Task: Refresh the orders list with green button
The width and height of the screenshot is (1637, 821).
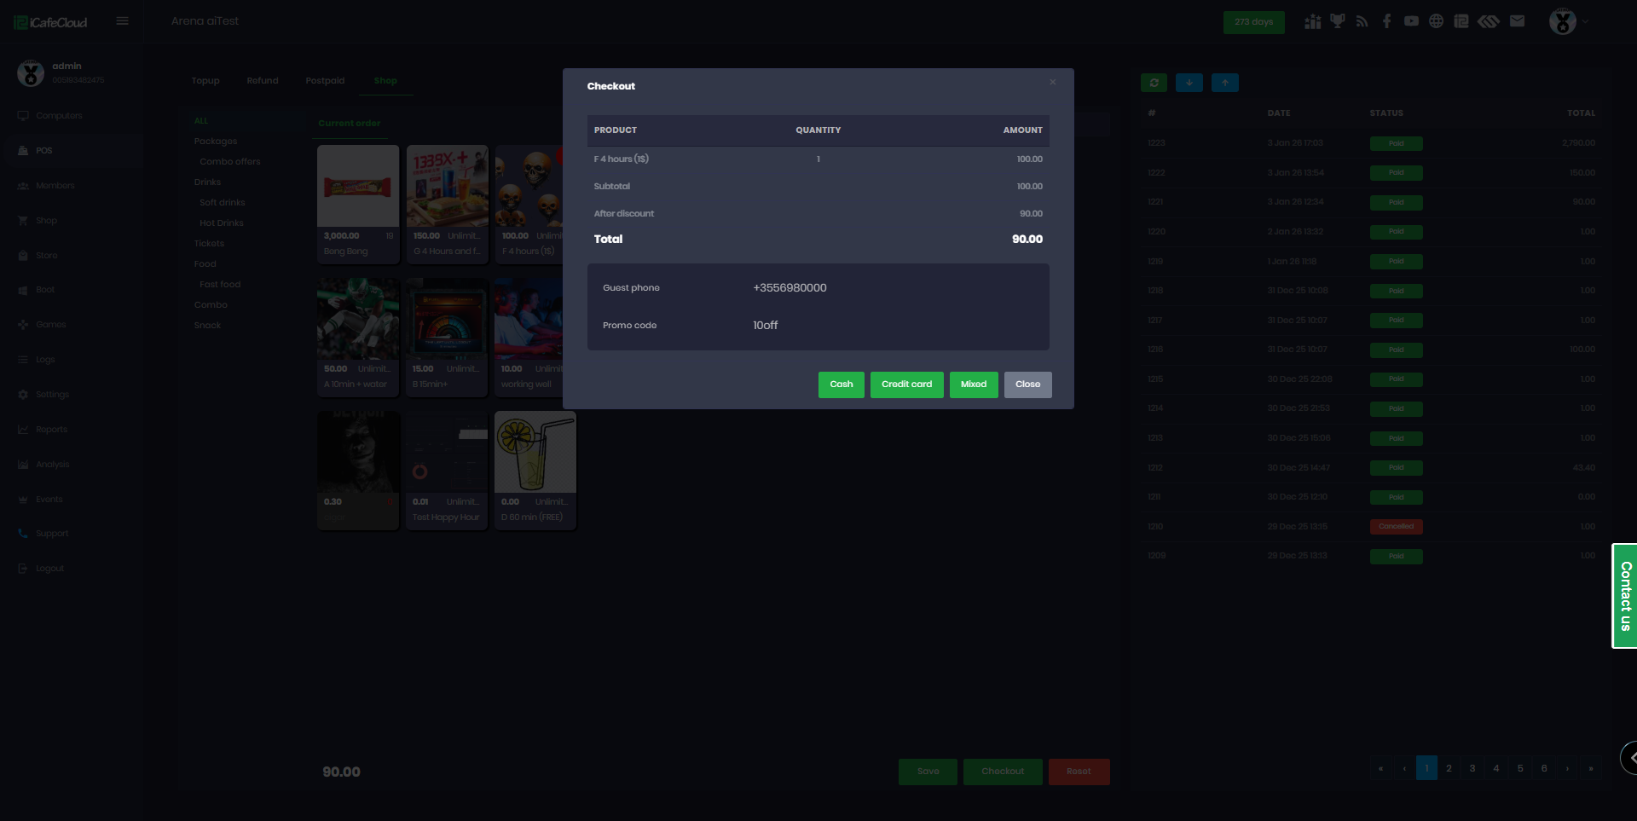Action: pos(1154,83)
